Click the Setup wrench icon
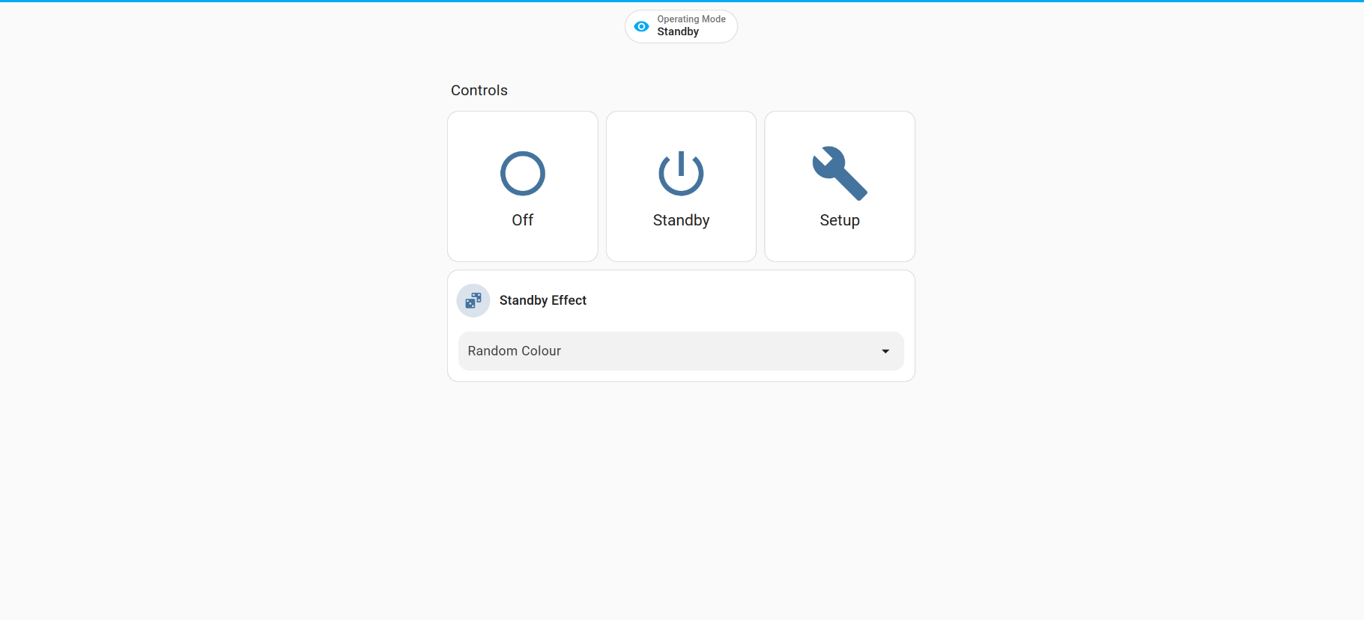Screen dimensions: 1364x620 point(840,173)
